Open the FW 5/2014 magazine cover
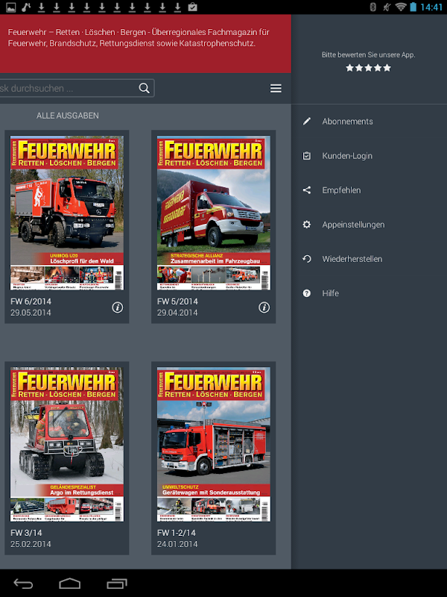This screenshot has height=597, width=447. coord(214,213)
